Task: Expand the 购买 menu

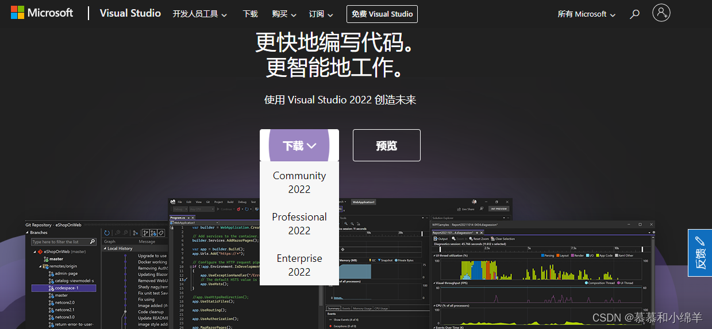Action: tap(284, 14)
